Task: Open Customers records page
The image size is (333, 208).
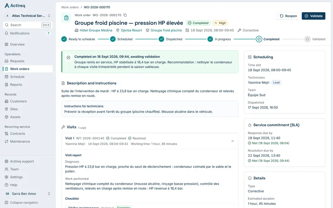Action: (28, 101)
